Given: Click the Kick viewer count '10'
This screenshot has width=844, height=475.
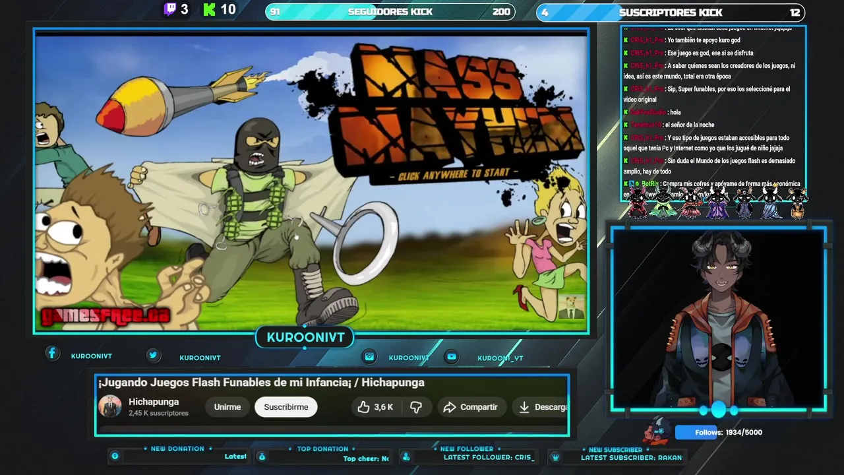Looking at the screenshot, I should (228, 9).
